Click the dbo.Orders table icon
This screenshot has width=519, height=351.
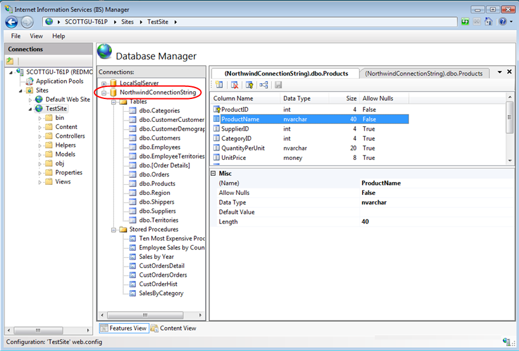[132, 175]
